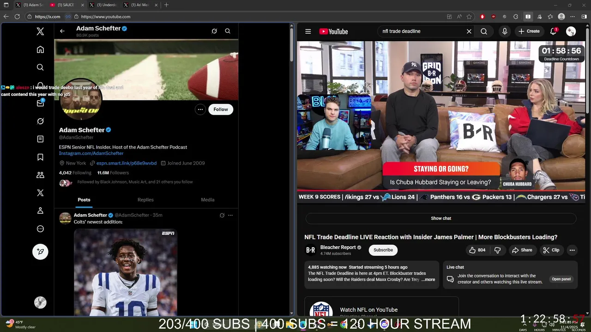Image resolution: width=591 pixels, height=332 pixels.
Task: Go back using arrow beside Adam Schefter
Action: [62, 31]
